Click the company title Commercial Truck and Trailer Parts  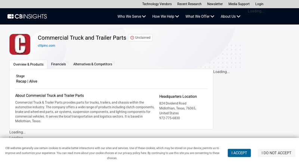(82, 38)
